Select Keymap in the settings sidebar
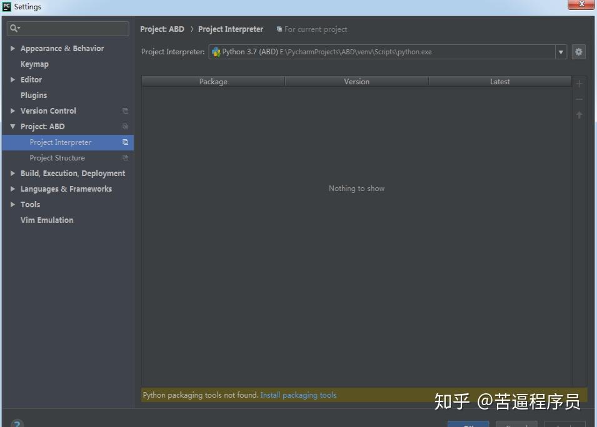The width and height of the screenshot is (597, 427). click(34, 64)
